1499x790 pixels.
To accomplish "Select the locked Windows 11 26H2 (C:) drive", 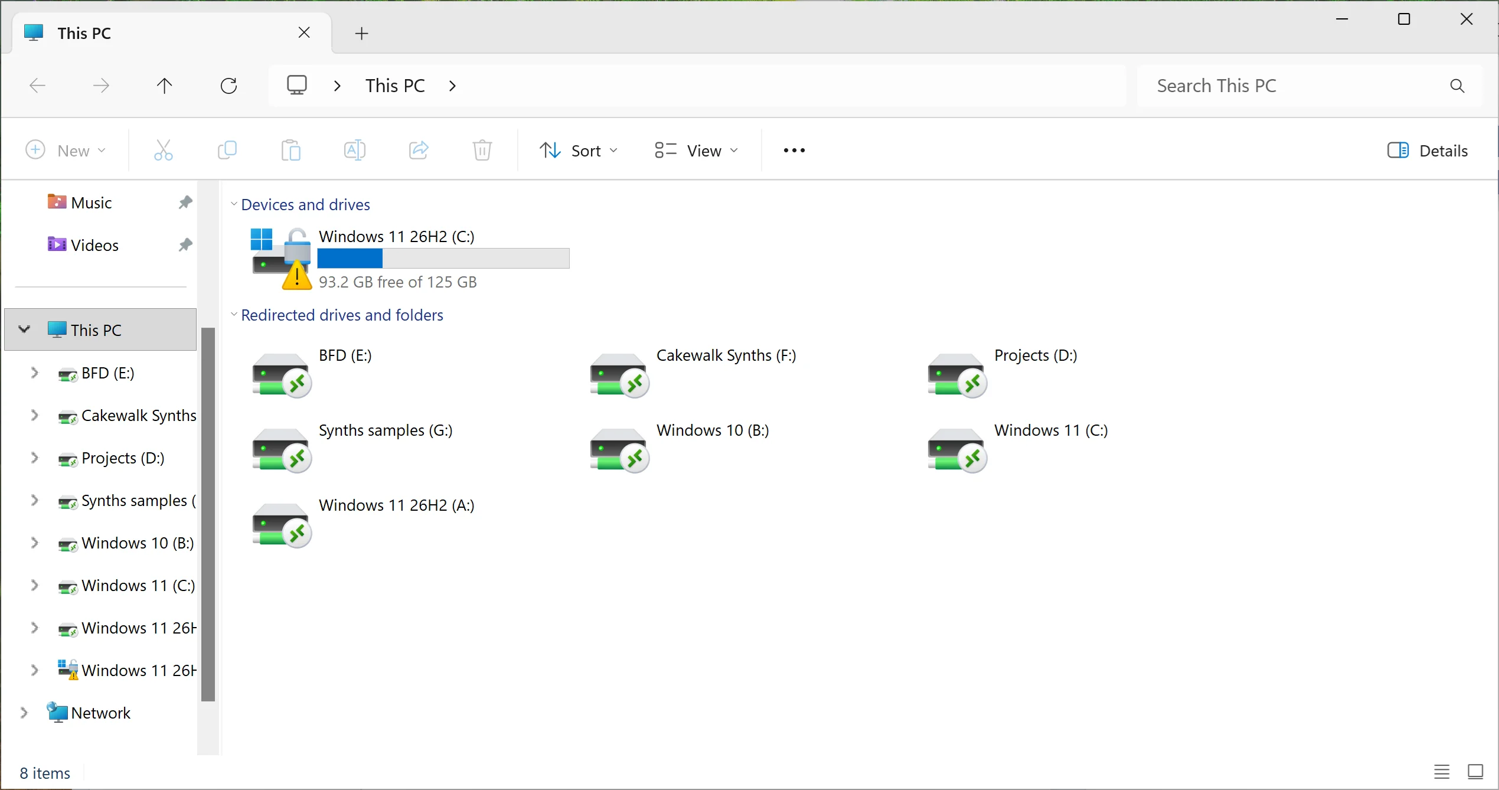I will [410, 258].
